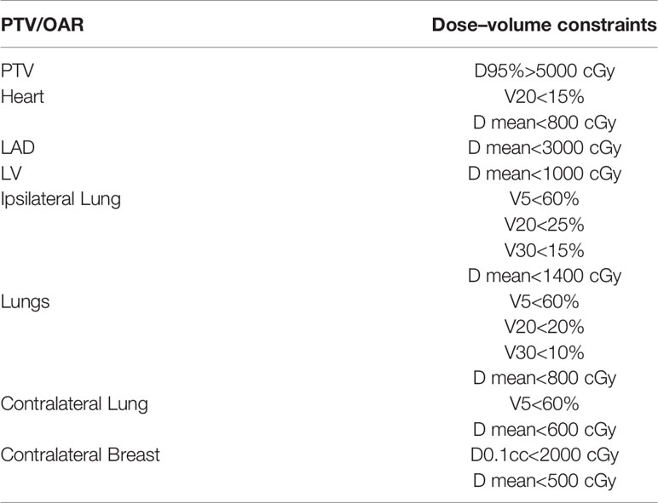658x503 pixels.
Task: Select the LV row label
Action: 11,173
